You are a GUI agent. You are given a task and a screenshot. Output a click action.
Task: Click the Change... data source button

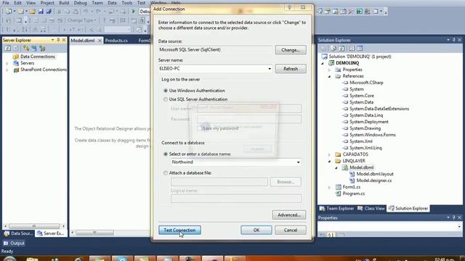(291, 50)
